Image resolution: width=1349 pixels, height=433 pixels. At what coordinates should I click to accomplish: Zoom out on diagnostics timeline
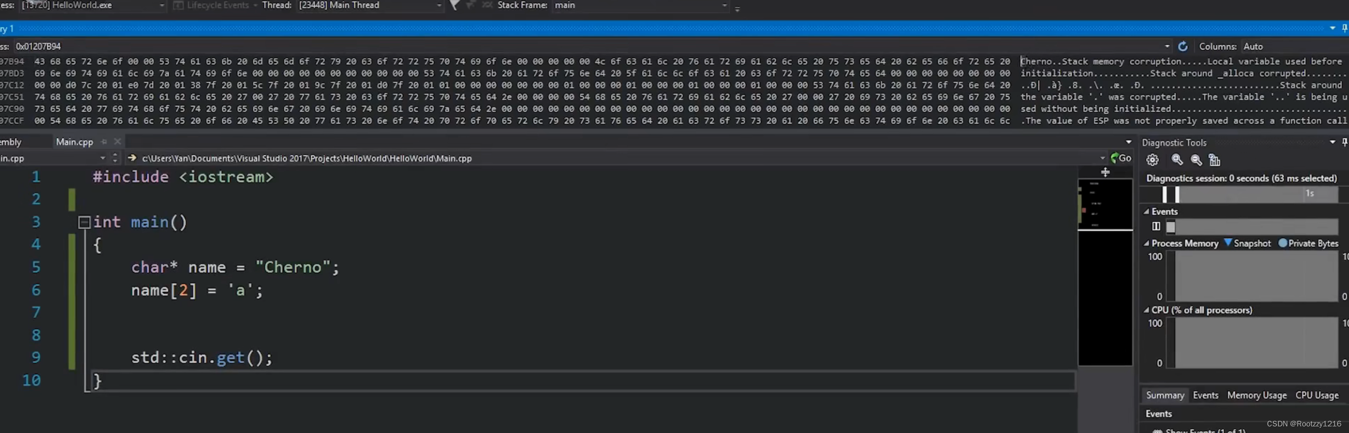[1196, 160]
